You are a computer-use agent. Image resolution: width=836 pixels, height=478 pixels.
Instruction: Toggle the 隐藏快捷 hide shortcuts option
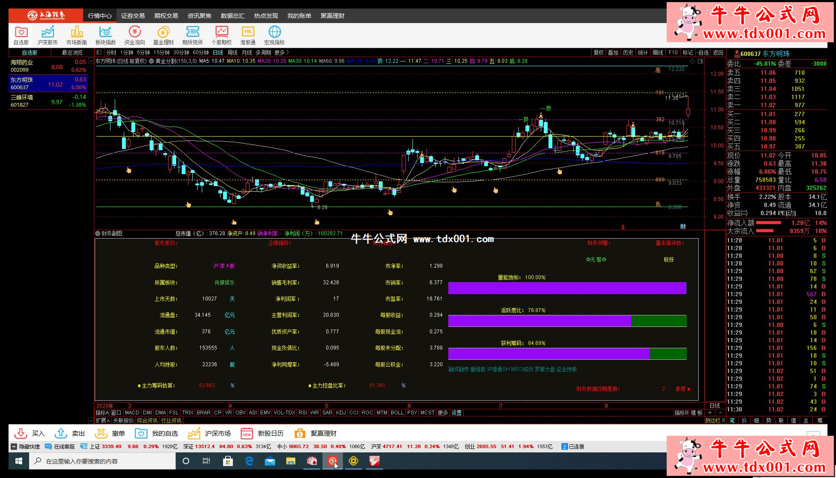point(26,446)
